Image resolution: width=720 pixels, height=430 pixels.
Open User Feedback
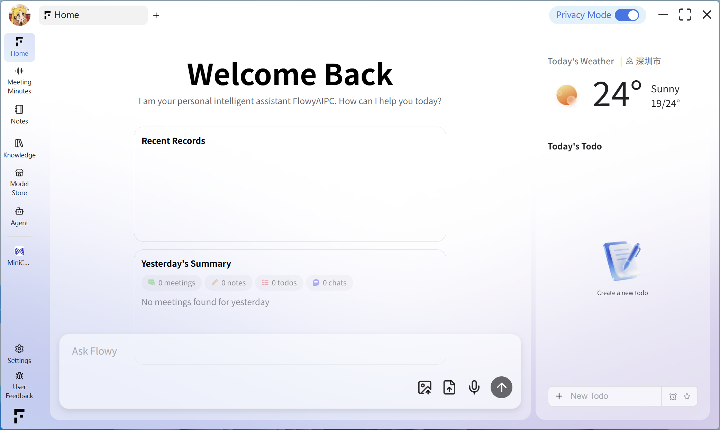click(x=19, y=385)
